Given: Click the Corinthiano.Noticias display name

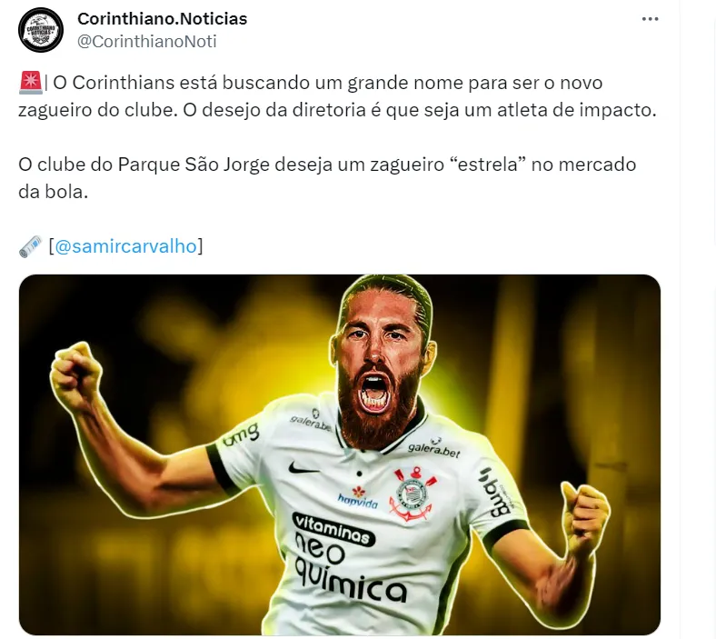Looking at the screenshot, I should click(162, 19).
